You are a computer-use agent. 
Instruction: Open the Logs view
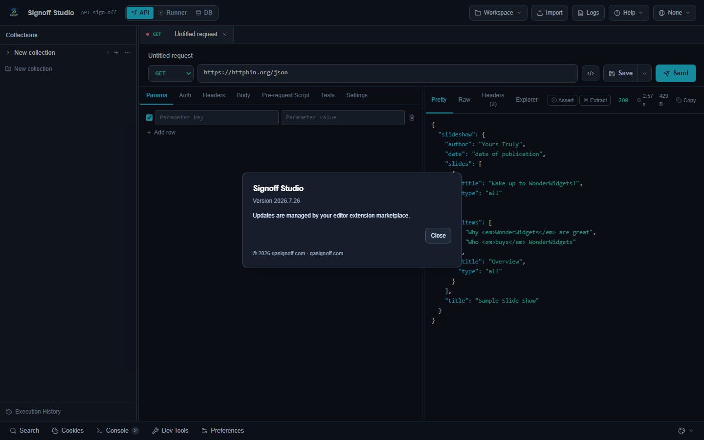[x=588, y=13]
